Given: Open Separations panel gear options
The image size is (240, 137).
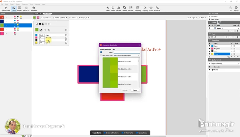Looking at the screenshot, I should tap(238, 57).
